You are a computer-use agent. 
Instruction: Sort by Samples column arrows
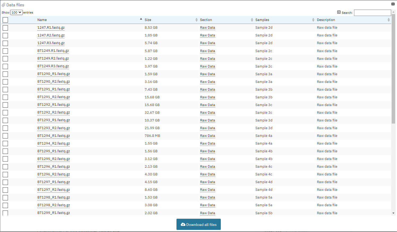(x=313, y=20)
